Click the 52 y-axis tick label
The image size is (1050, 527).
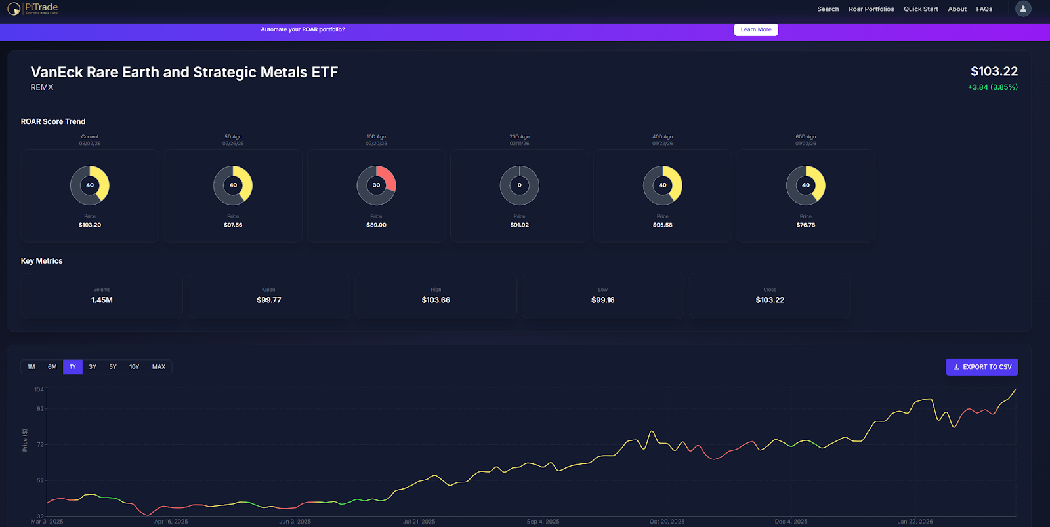tap(41, 480)
